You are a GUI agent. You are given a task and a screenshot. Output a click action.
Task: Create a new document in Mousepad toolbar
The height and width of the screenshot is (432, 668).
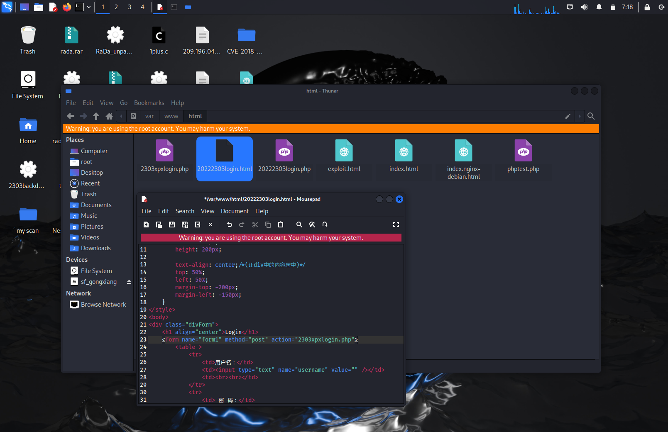pos(146,225)
